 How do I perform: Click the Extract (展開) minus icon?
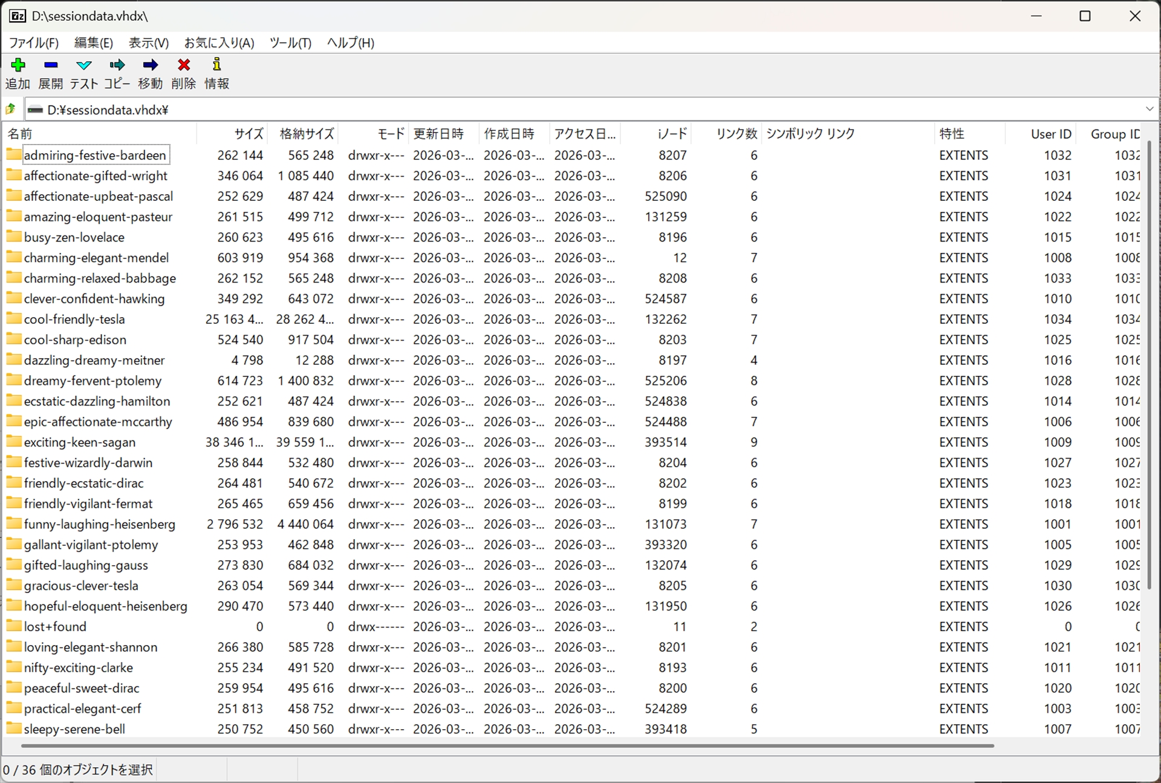click(x=51, y=65)
